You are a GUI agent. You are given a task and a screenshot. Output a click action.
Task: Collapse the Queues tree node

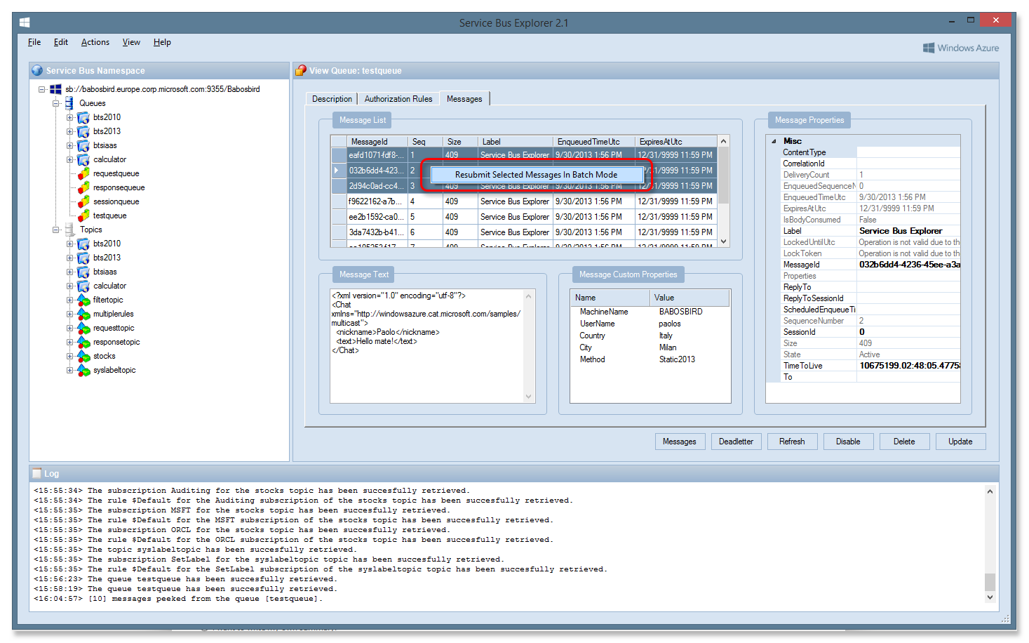pos(56,103)
